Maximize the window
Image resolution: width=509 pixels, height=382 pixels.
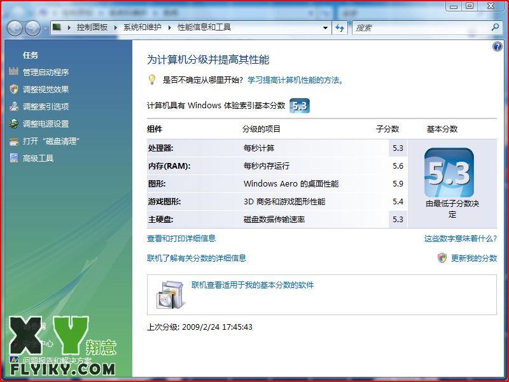click(470, 6)
